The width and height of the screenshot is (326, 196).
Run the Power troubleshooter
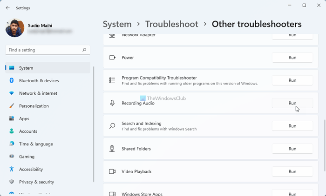coord(292,58)
